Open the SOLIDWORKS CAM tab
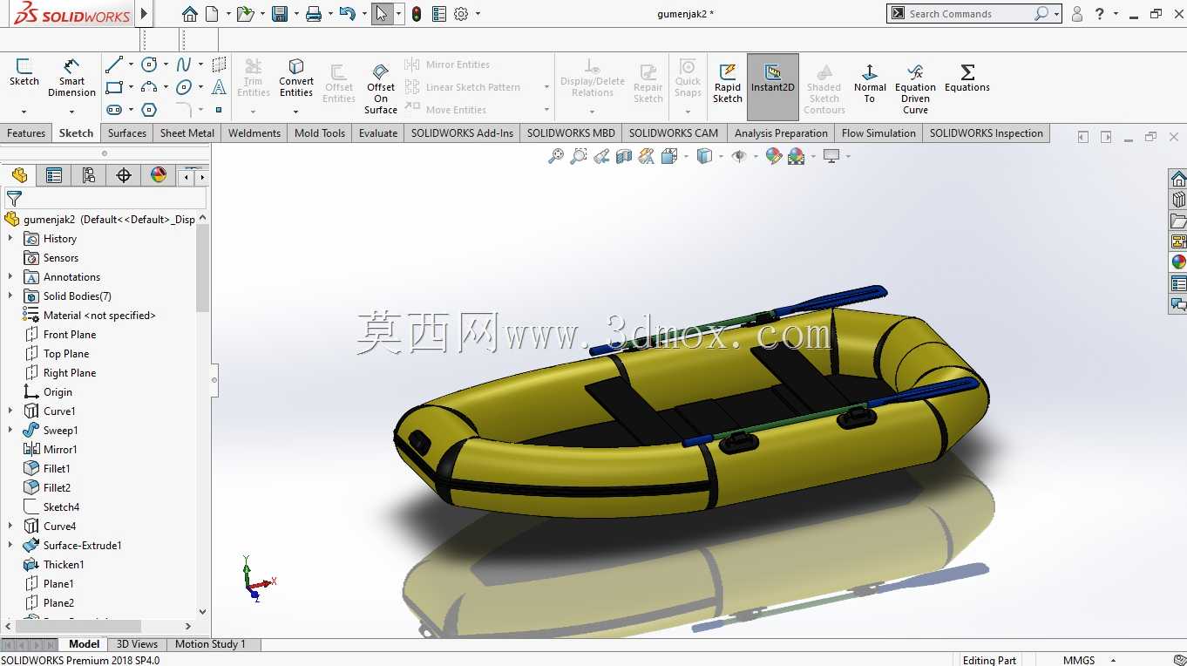Screen dimensions: 1187x666 [x=674, y=133]
